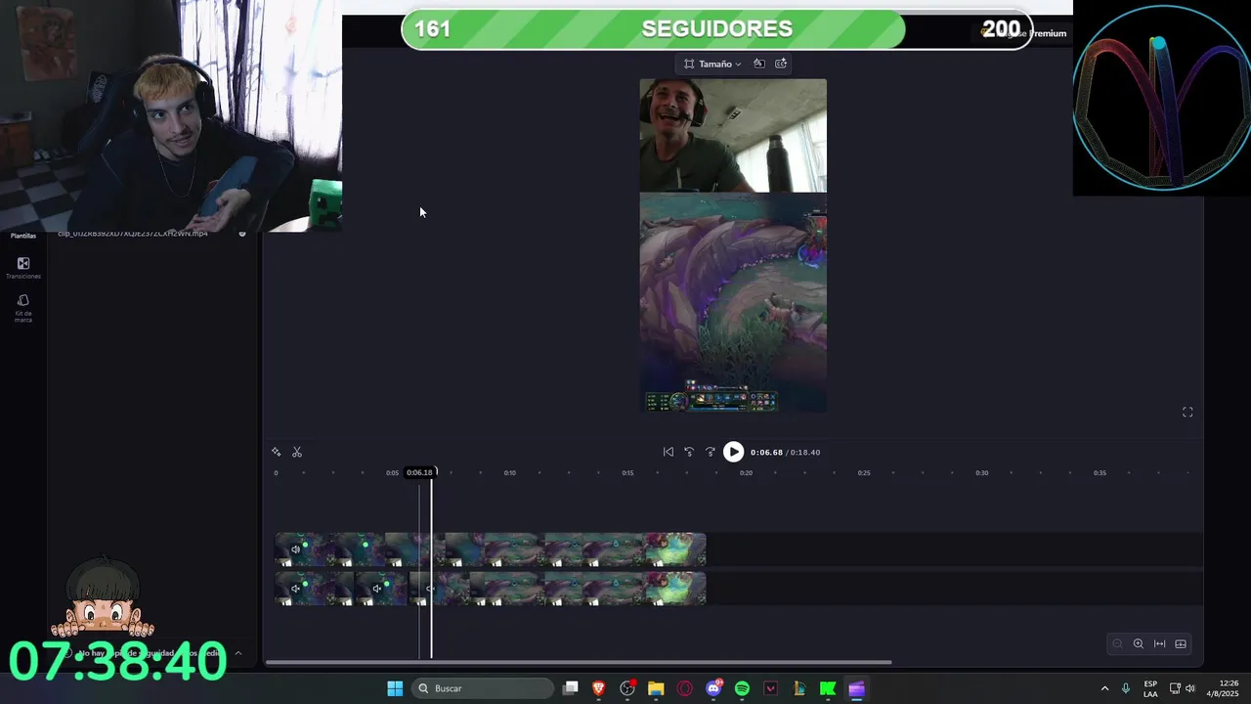Open Clipchamp from the taskbar
This screenshot has height=704, width=1251.
pos(856,688)
